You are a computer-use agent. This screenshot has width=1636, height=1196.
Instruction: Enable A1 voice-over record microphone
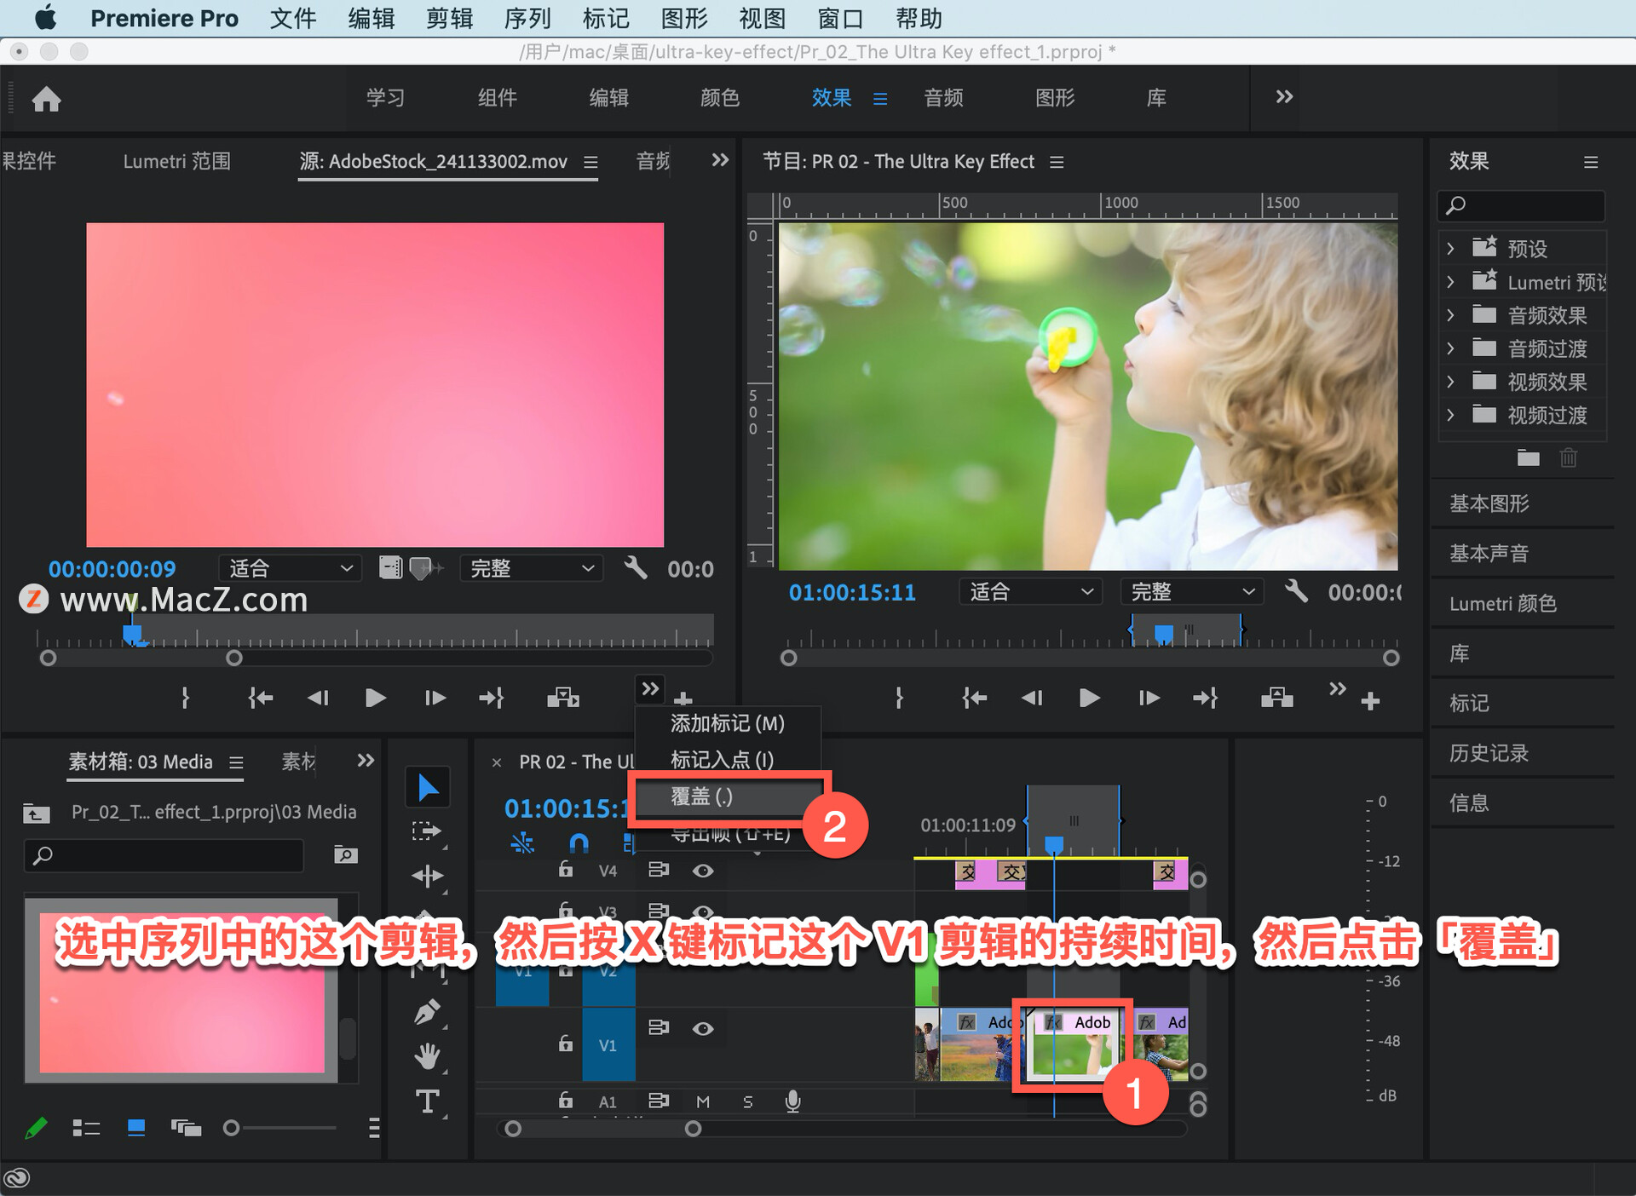(792, 1101)
